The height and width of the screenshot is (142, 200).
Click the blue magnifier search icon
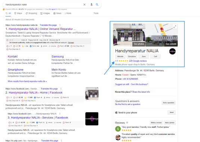click(97, 4)
